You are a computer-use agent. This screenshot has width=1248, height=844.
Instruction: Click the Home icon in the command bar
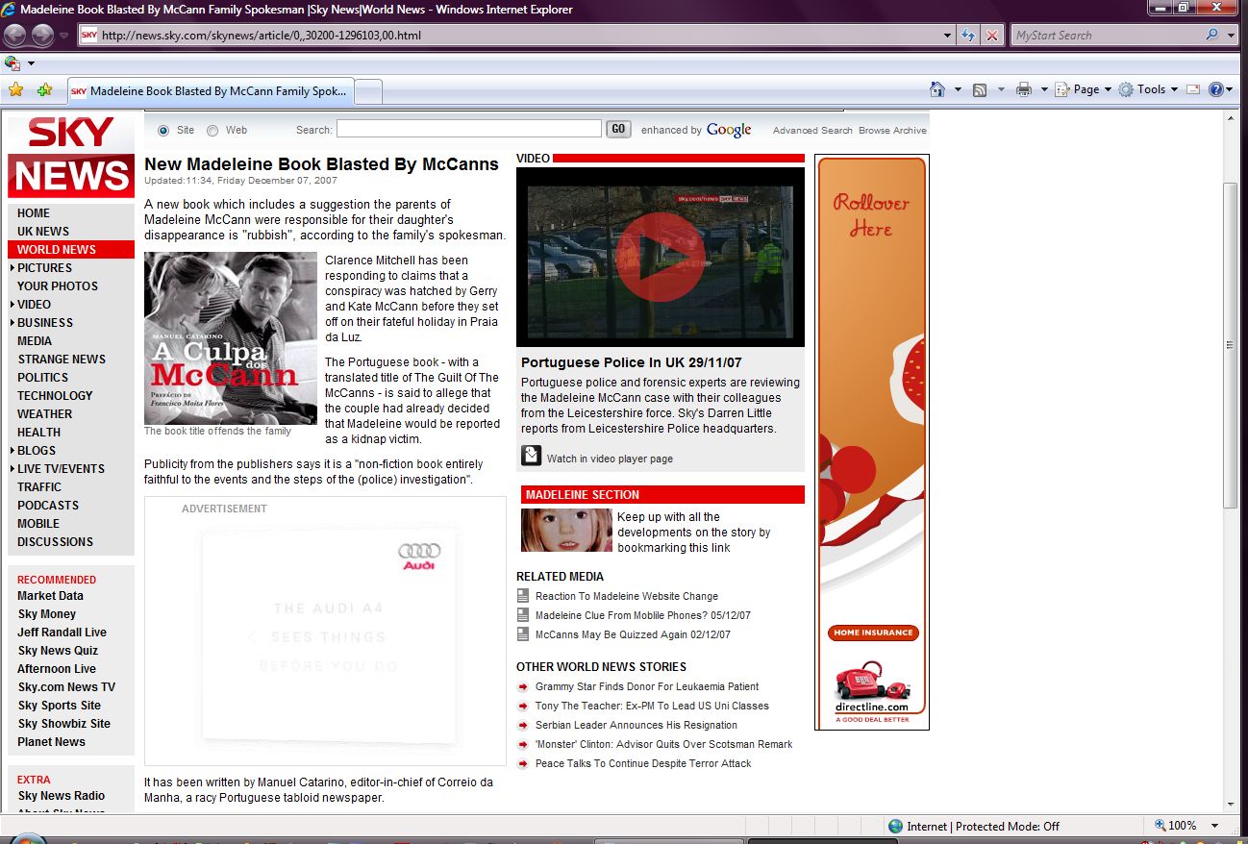click(937, 89)
